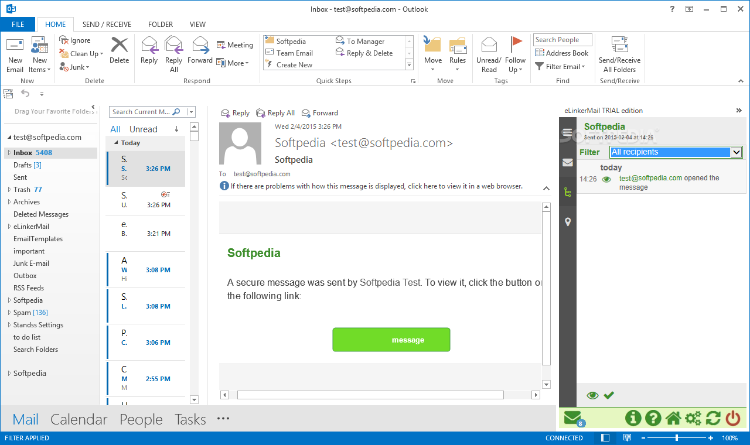This screenshot has width=750, height=445.
Task: Click the eLinkerMail help question icon
Action: pos(653,418)
